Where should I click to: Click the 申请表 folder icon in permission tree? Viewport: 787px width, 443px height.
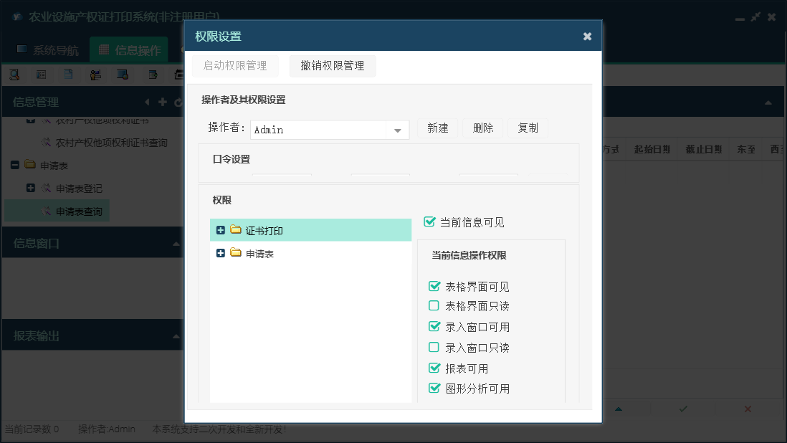click(x=236, y=253)
